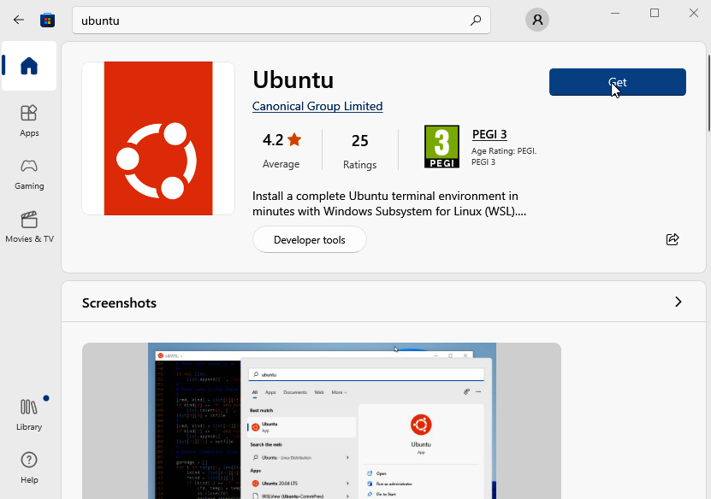Click the vertical scrollbar thumb
Viewport: 711px width, 499px height.
[x=708, y=93]
